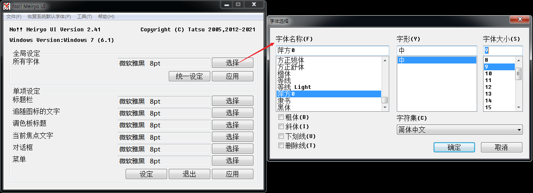This screenshot has height=193, width=533.
Task: Click font list scrollbar up arrow
Action: (385, 61)
